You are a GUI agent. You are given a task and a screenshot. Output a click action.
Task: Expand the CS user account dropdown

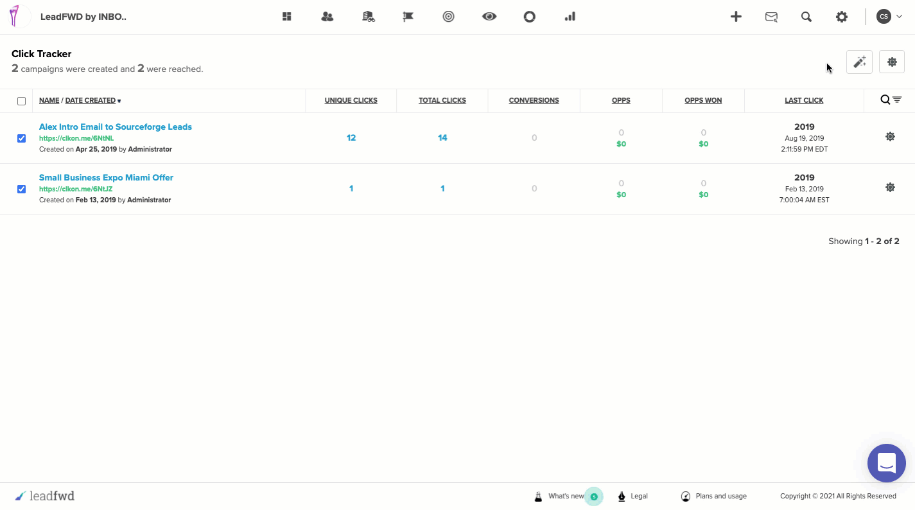(x=890, y=17)
